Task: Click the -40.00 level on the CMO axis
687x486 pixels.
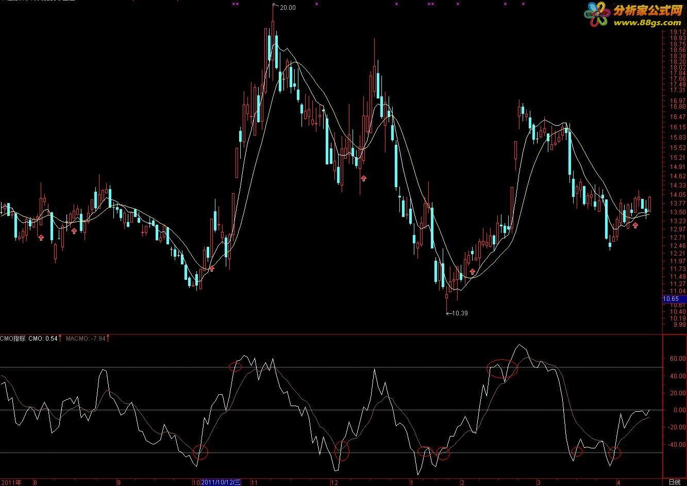Action: coord(677,445)
